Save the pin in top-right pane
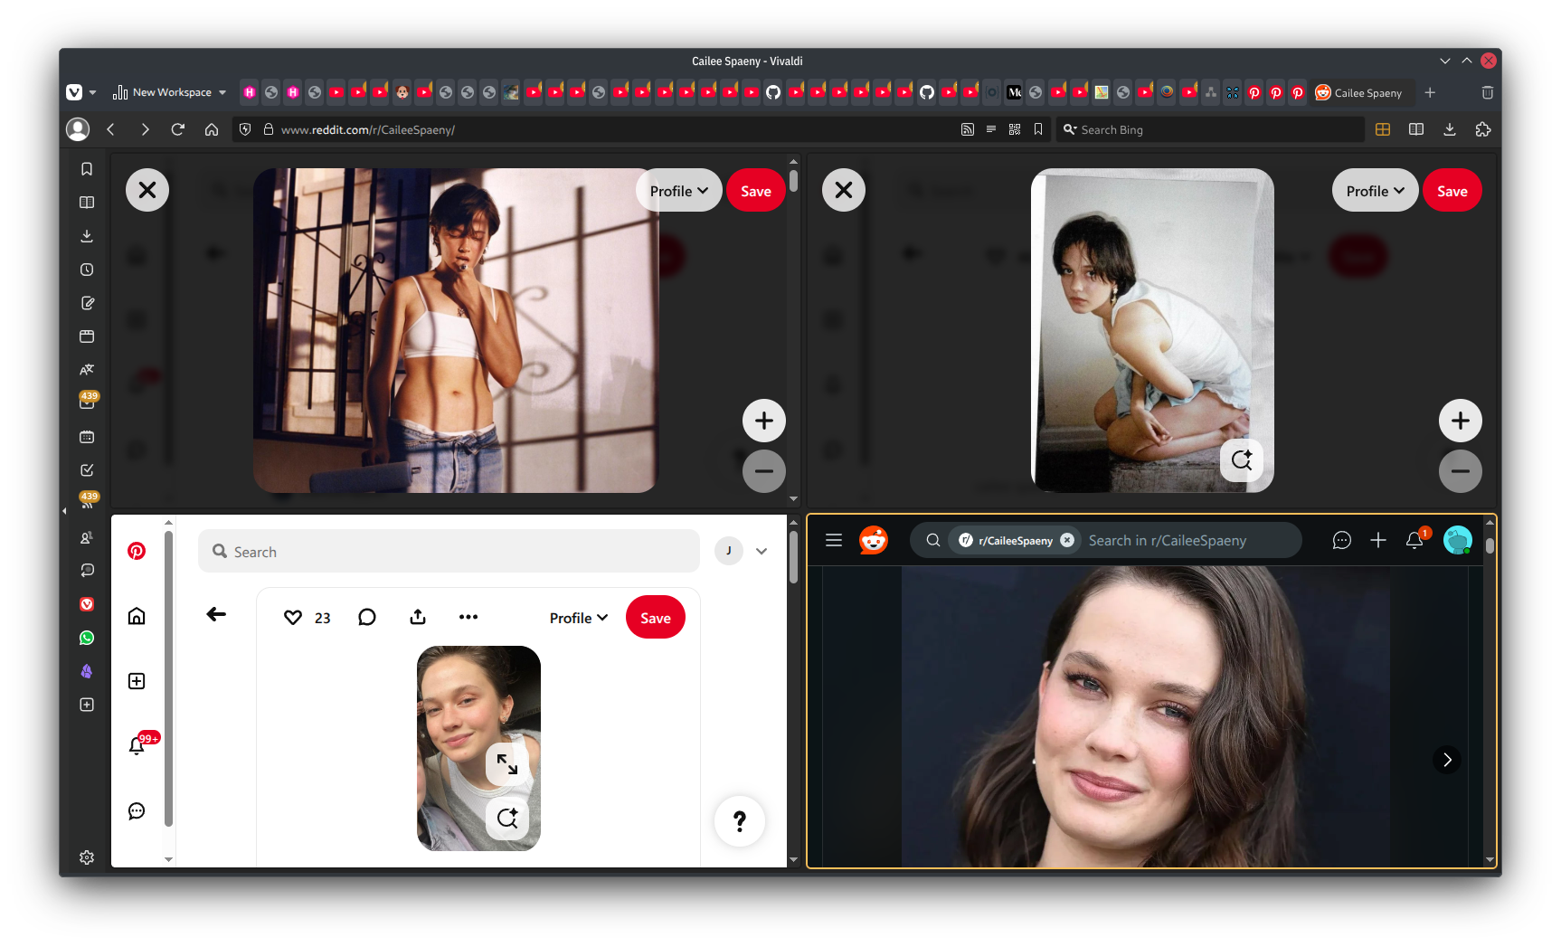The height and width of the screenshot is (947, 1561). point(1452,191)
